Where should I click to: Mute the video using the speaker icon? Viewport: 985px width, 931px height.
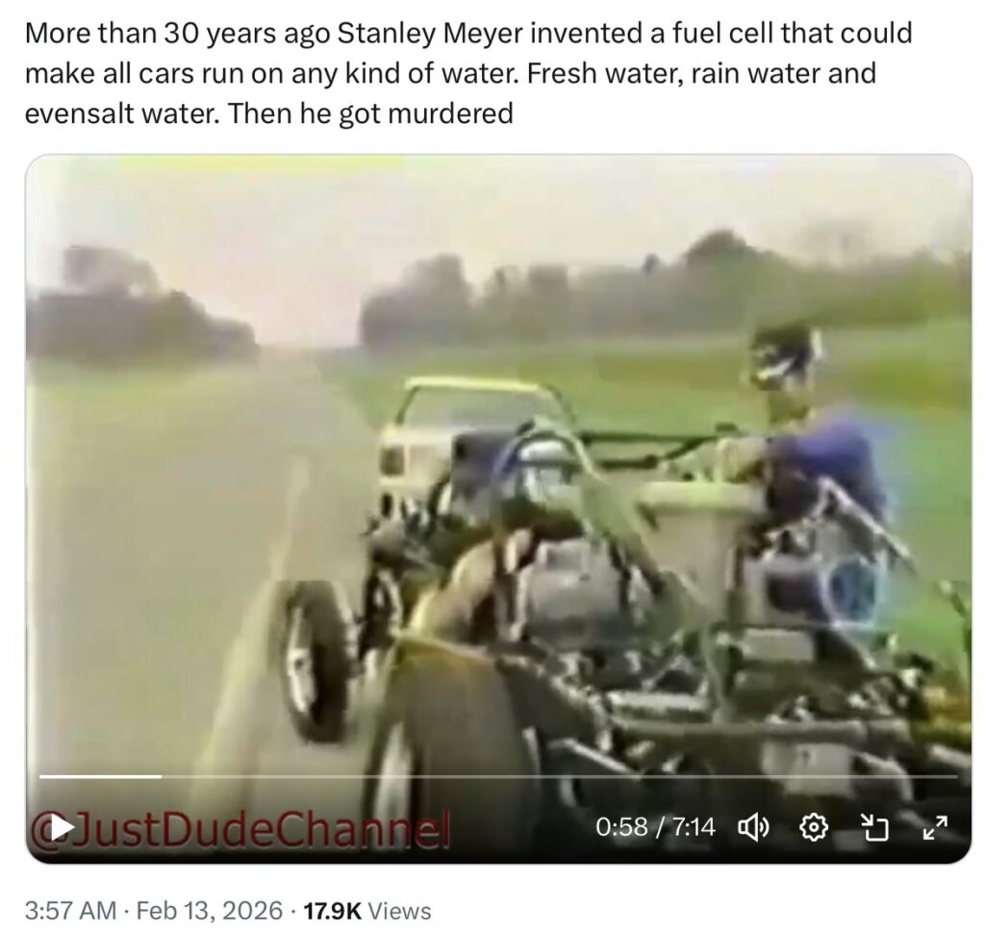tap(753, 827)
